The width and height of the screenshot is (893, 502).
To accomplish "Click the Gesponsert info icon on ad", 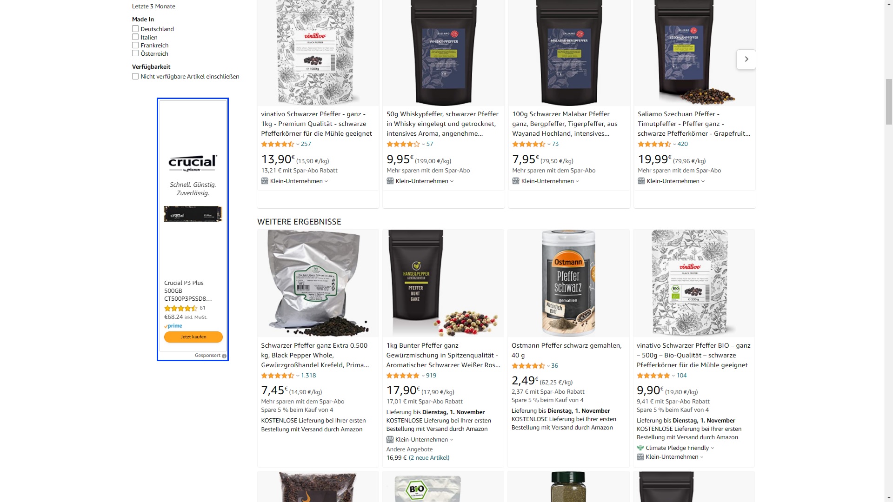I will [x=224, y=356].
